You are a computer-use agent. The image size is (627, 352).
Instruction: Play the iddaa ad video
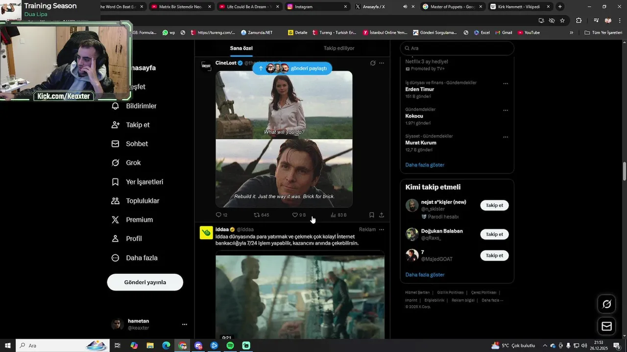[300, 296]
